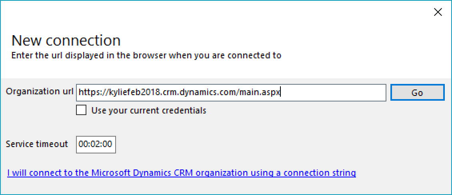
Task: Click the 'Enter the url displayed' subtitle text
Action: pos(146,56)
